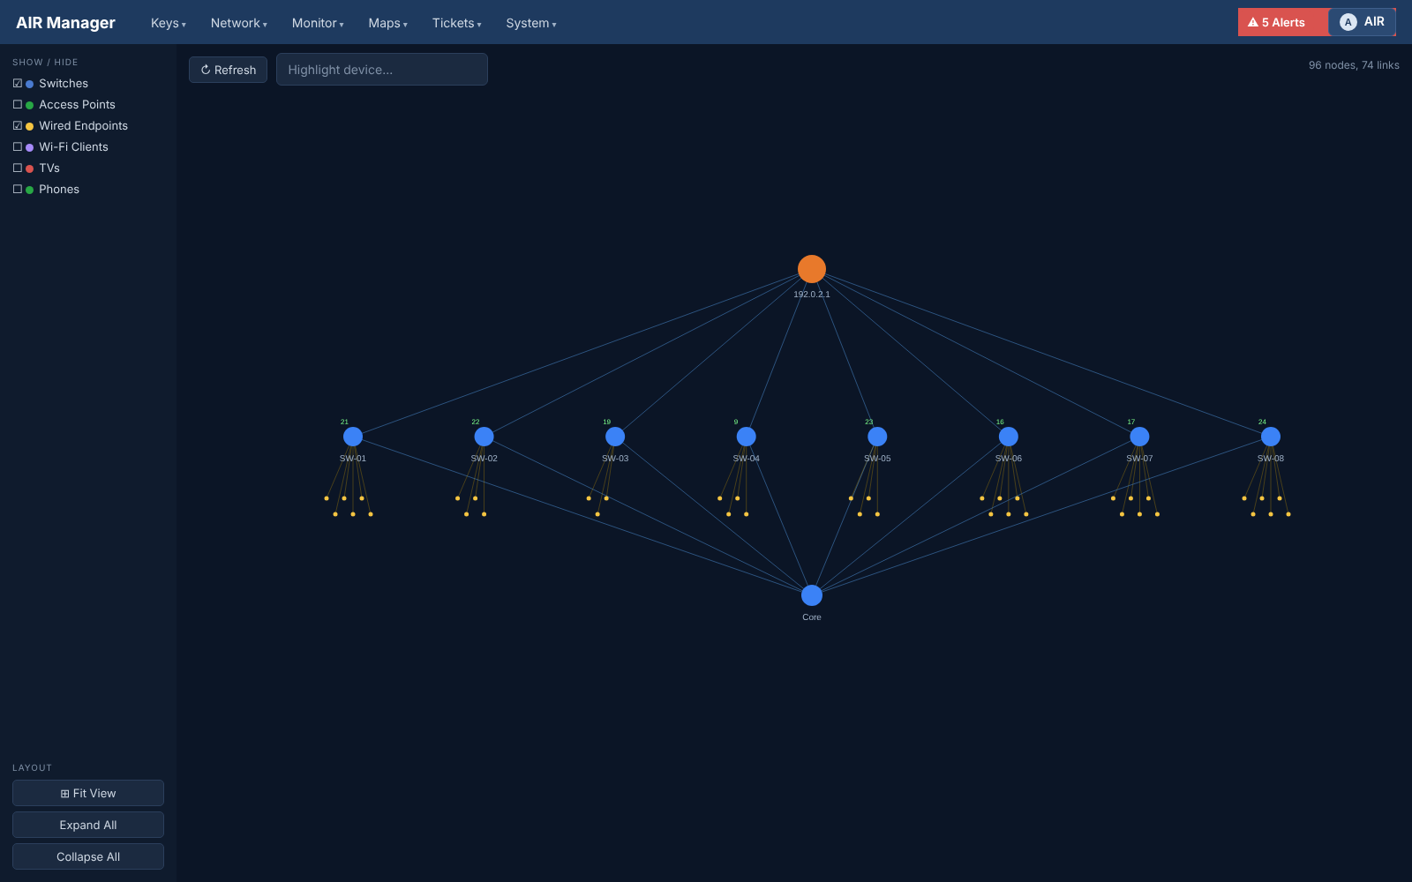This screenshot has width=1412, height=882.
Task: Click the SW-07 switch node
Action: click(x=1139, y=437)
